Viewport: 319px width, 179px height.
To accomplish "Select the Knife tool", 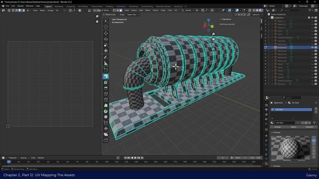I will (106, 99).
